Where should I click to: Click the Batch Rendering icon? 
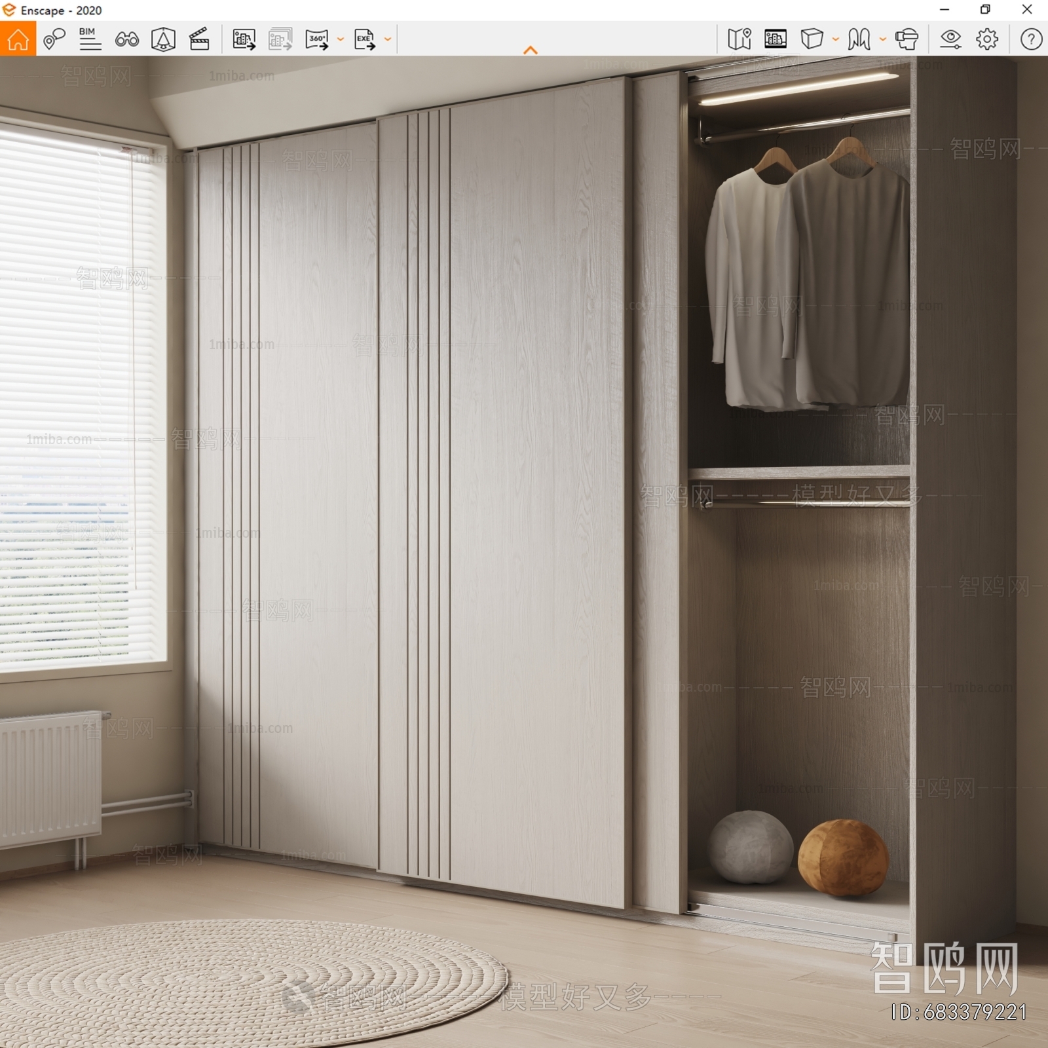[280, 39]
